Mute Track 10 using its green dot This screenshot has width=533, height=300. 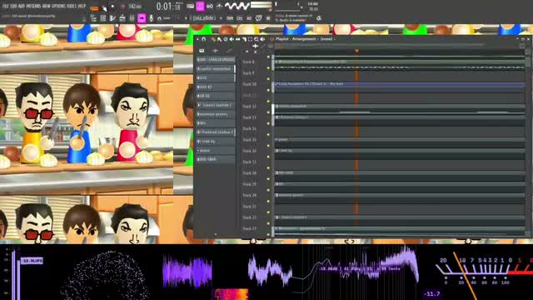tap(268, 79)
